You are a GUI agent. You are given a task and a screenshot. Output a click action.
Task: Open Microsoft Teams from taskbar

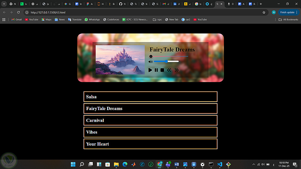point(168,164)
